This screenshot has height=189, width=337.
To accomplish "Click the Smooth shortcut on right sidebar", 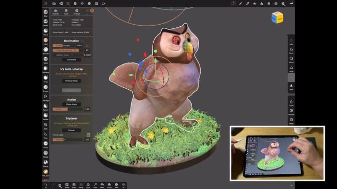I will (291, 112).
